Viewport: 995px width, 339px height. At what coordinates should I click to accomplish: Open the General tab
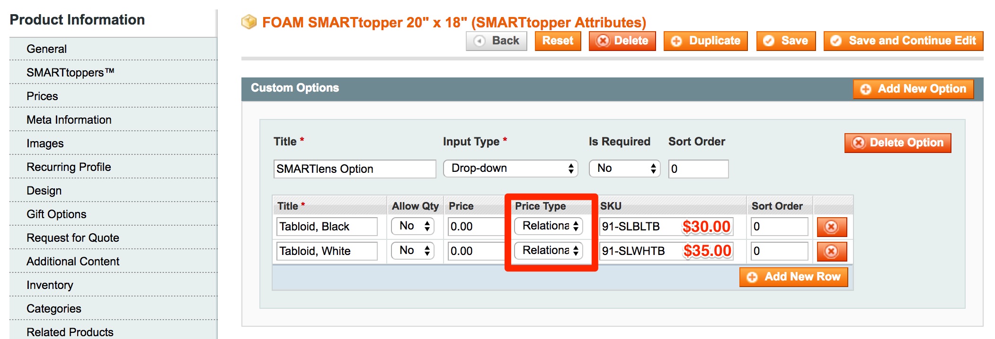pyautogui.click(x=114, y=49)
